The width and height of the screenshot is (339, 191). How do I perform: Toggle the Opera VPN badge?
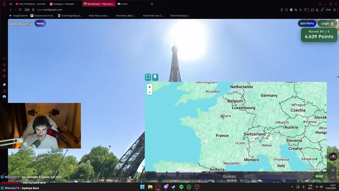click(27, 10)
